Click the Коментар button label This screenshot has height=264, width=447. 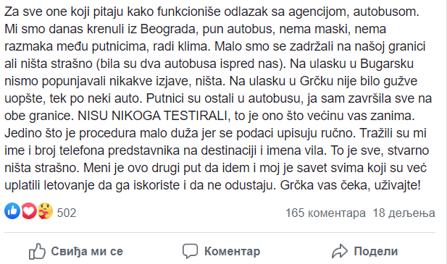click(x=232, y=251)
